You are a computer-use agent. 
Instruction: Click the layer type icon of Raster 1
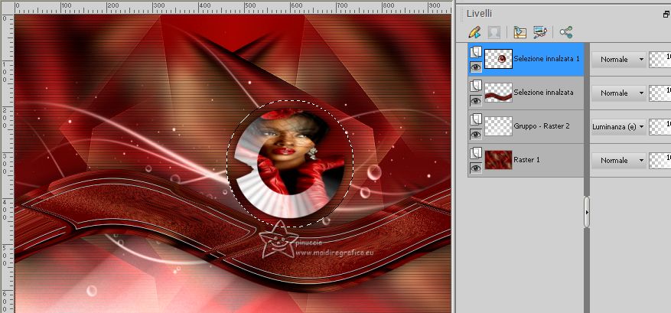pos(476,153)
